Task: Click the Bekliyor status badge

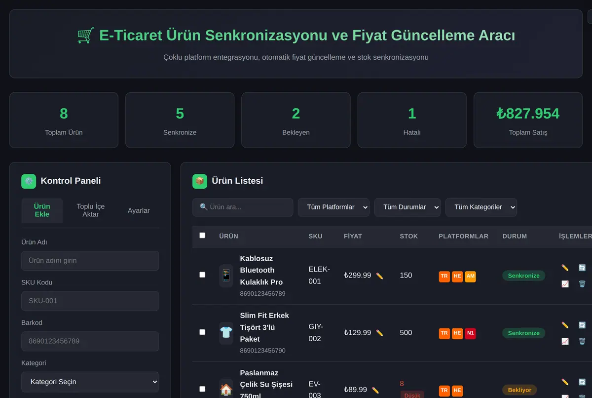Action: coord(519,390)
